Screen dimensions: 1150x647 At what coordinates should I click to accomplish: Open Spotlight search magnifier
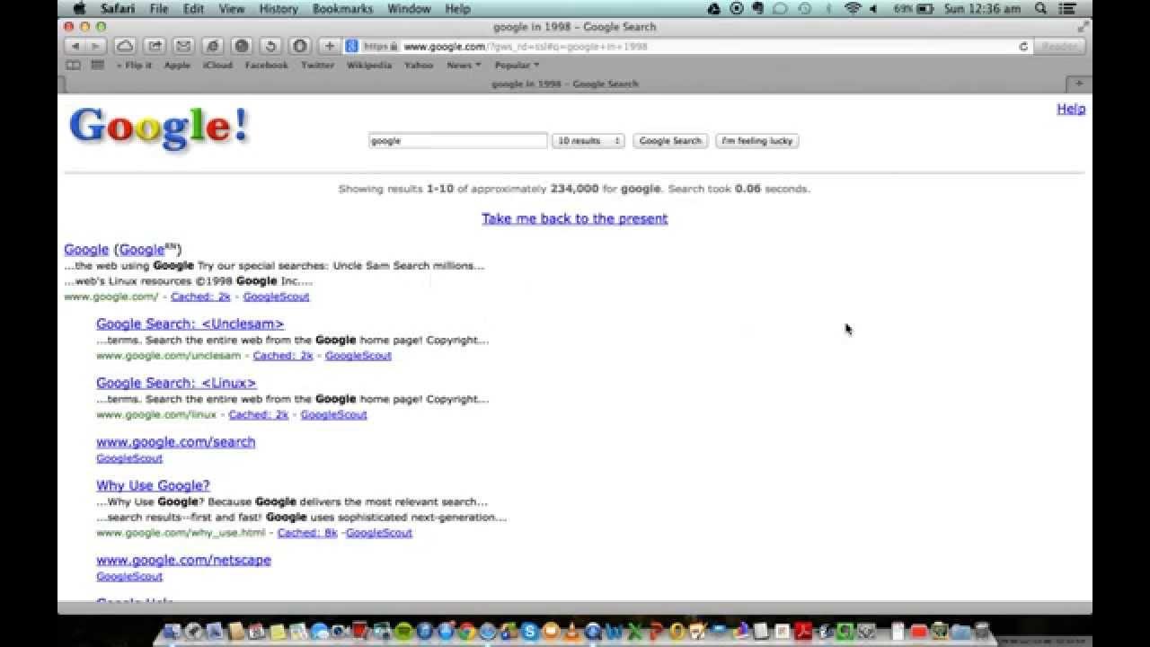click(x=1040, y=8)
